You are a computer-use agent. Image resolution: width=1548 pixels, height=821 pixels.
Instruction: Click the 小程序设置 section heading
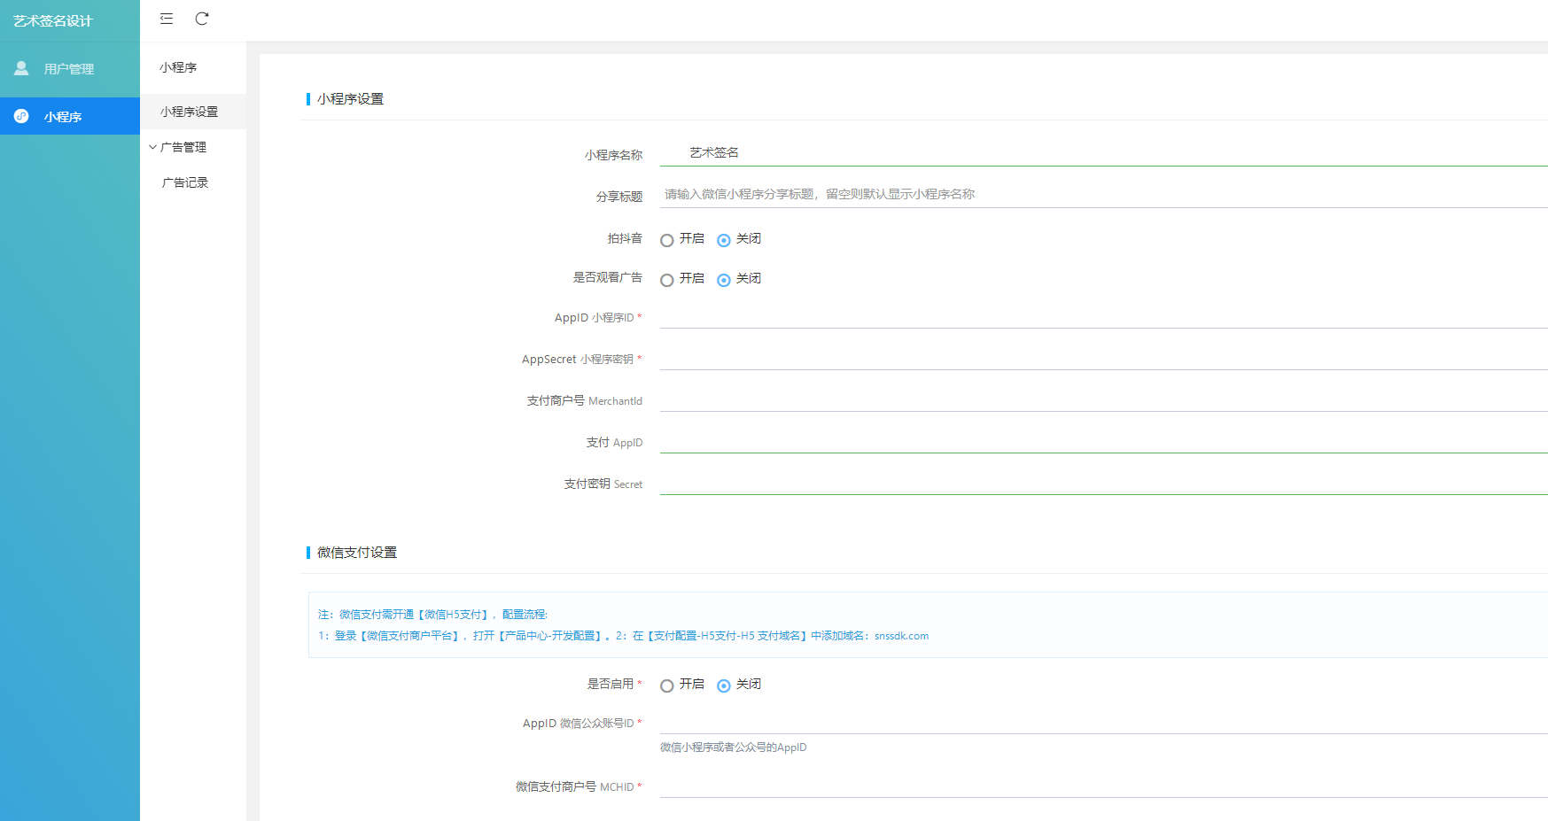350,98
